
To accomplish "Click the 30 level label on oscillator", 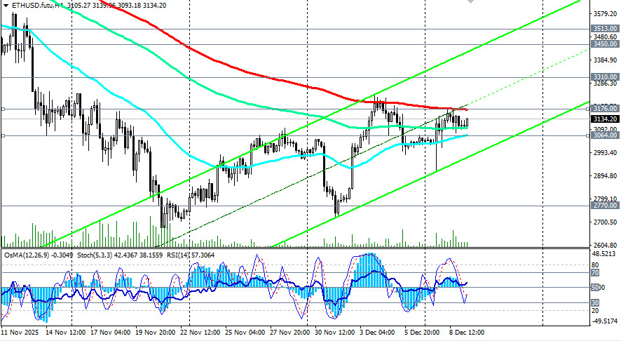I will 595,302.
